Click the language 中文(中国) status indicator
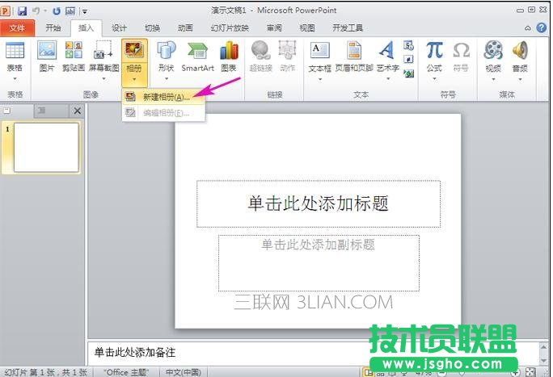This screenshot has width=553, height=377. click(x=183, y=372)
